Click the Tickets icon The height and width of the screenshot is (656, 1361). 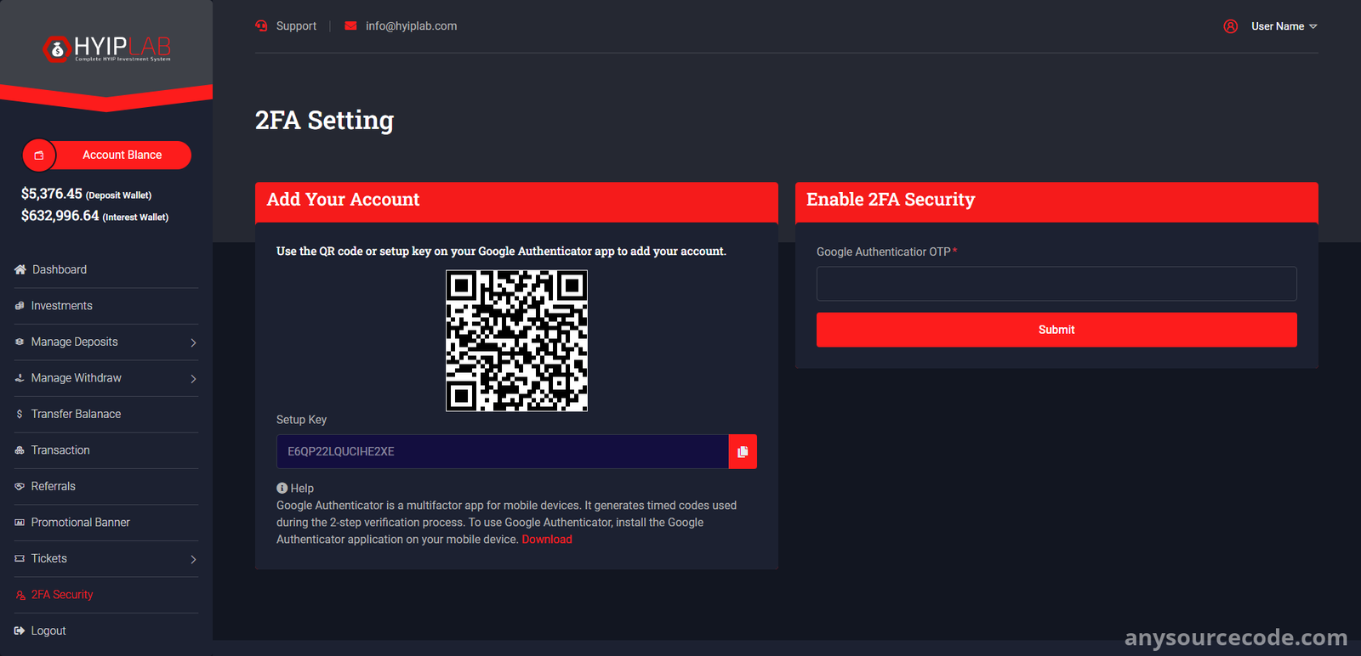[x=20, y=558]
